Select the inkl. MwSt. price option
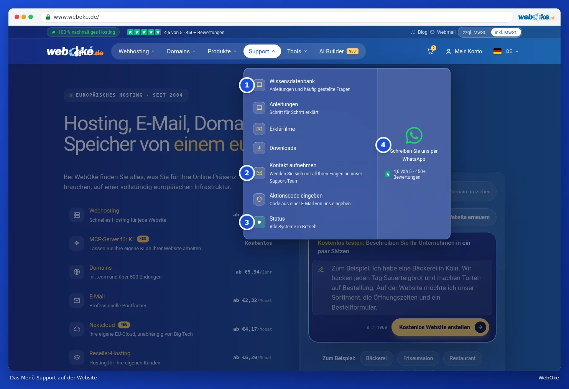 tap(506, 33)
